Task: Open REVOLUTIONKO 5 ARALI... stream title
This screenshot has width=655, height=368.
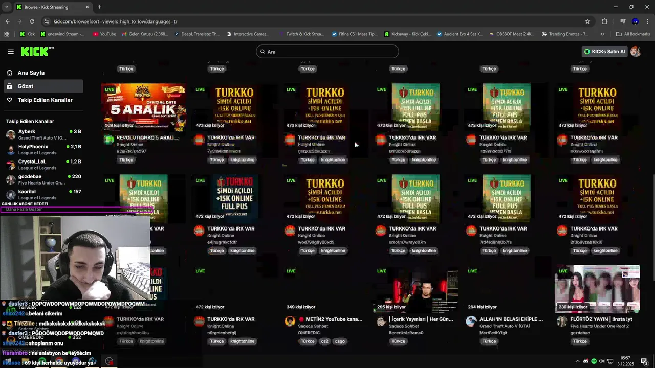Action: click(x=147, y=137)
